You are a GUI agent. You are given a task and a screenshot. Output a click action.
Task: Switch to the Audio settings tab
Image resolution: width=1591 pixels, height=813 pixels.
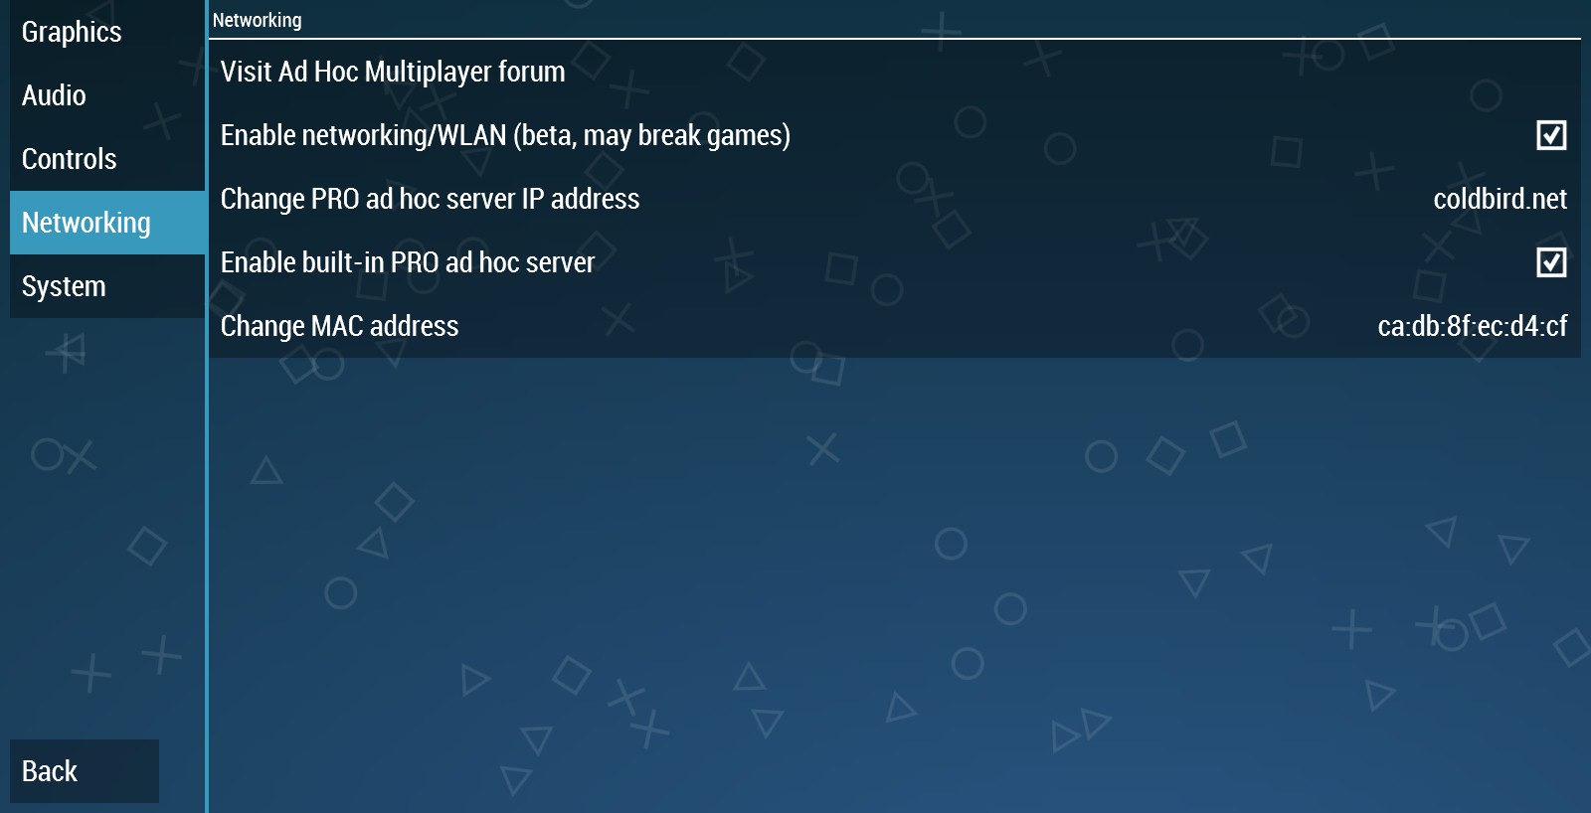(107, 95)
